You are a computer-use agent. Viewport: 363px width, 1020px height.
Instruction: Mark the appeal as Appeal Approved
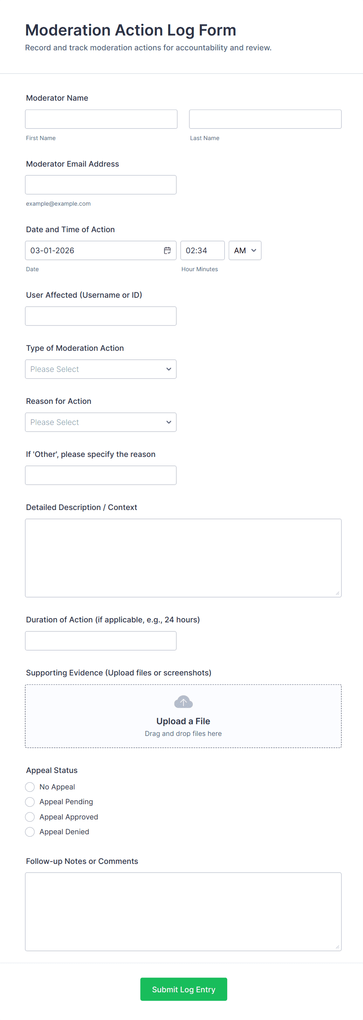click(30, 816)
